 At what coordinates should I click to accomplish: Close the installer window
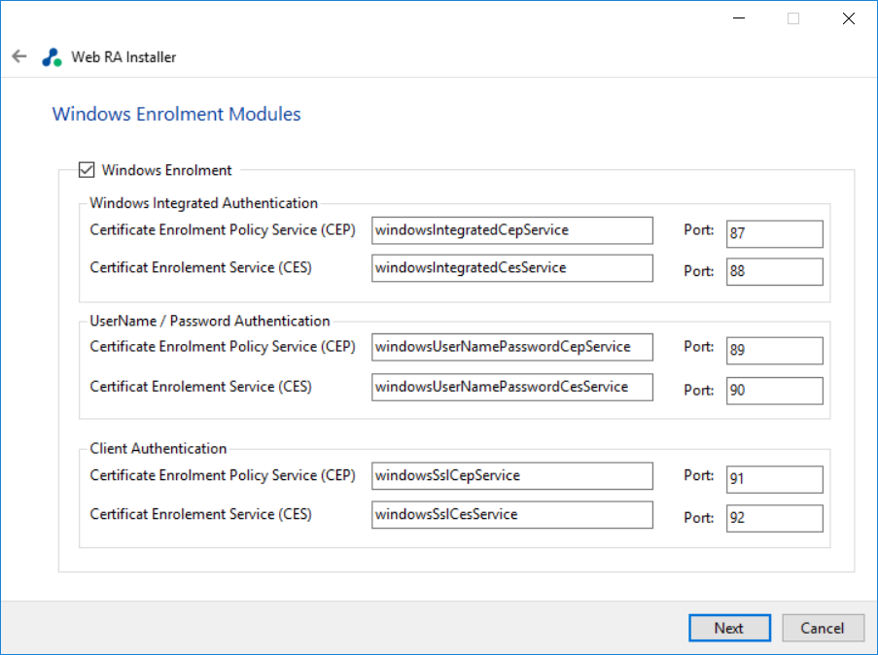(849, 18)
